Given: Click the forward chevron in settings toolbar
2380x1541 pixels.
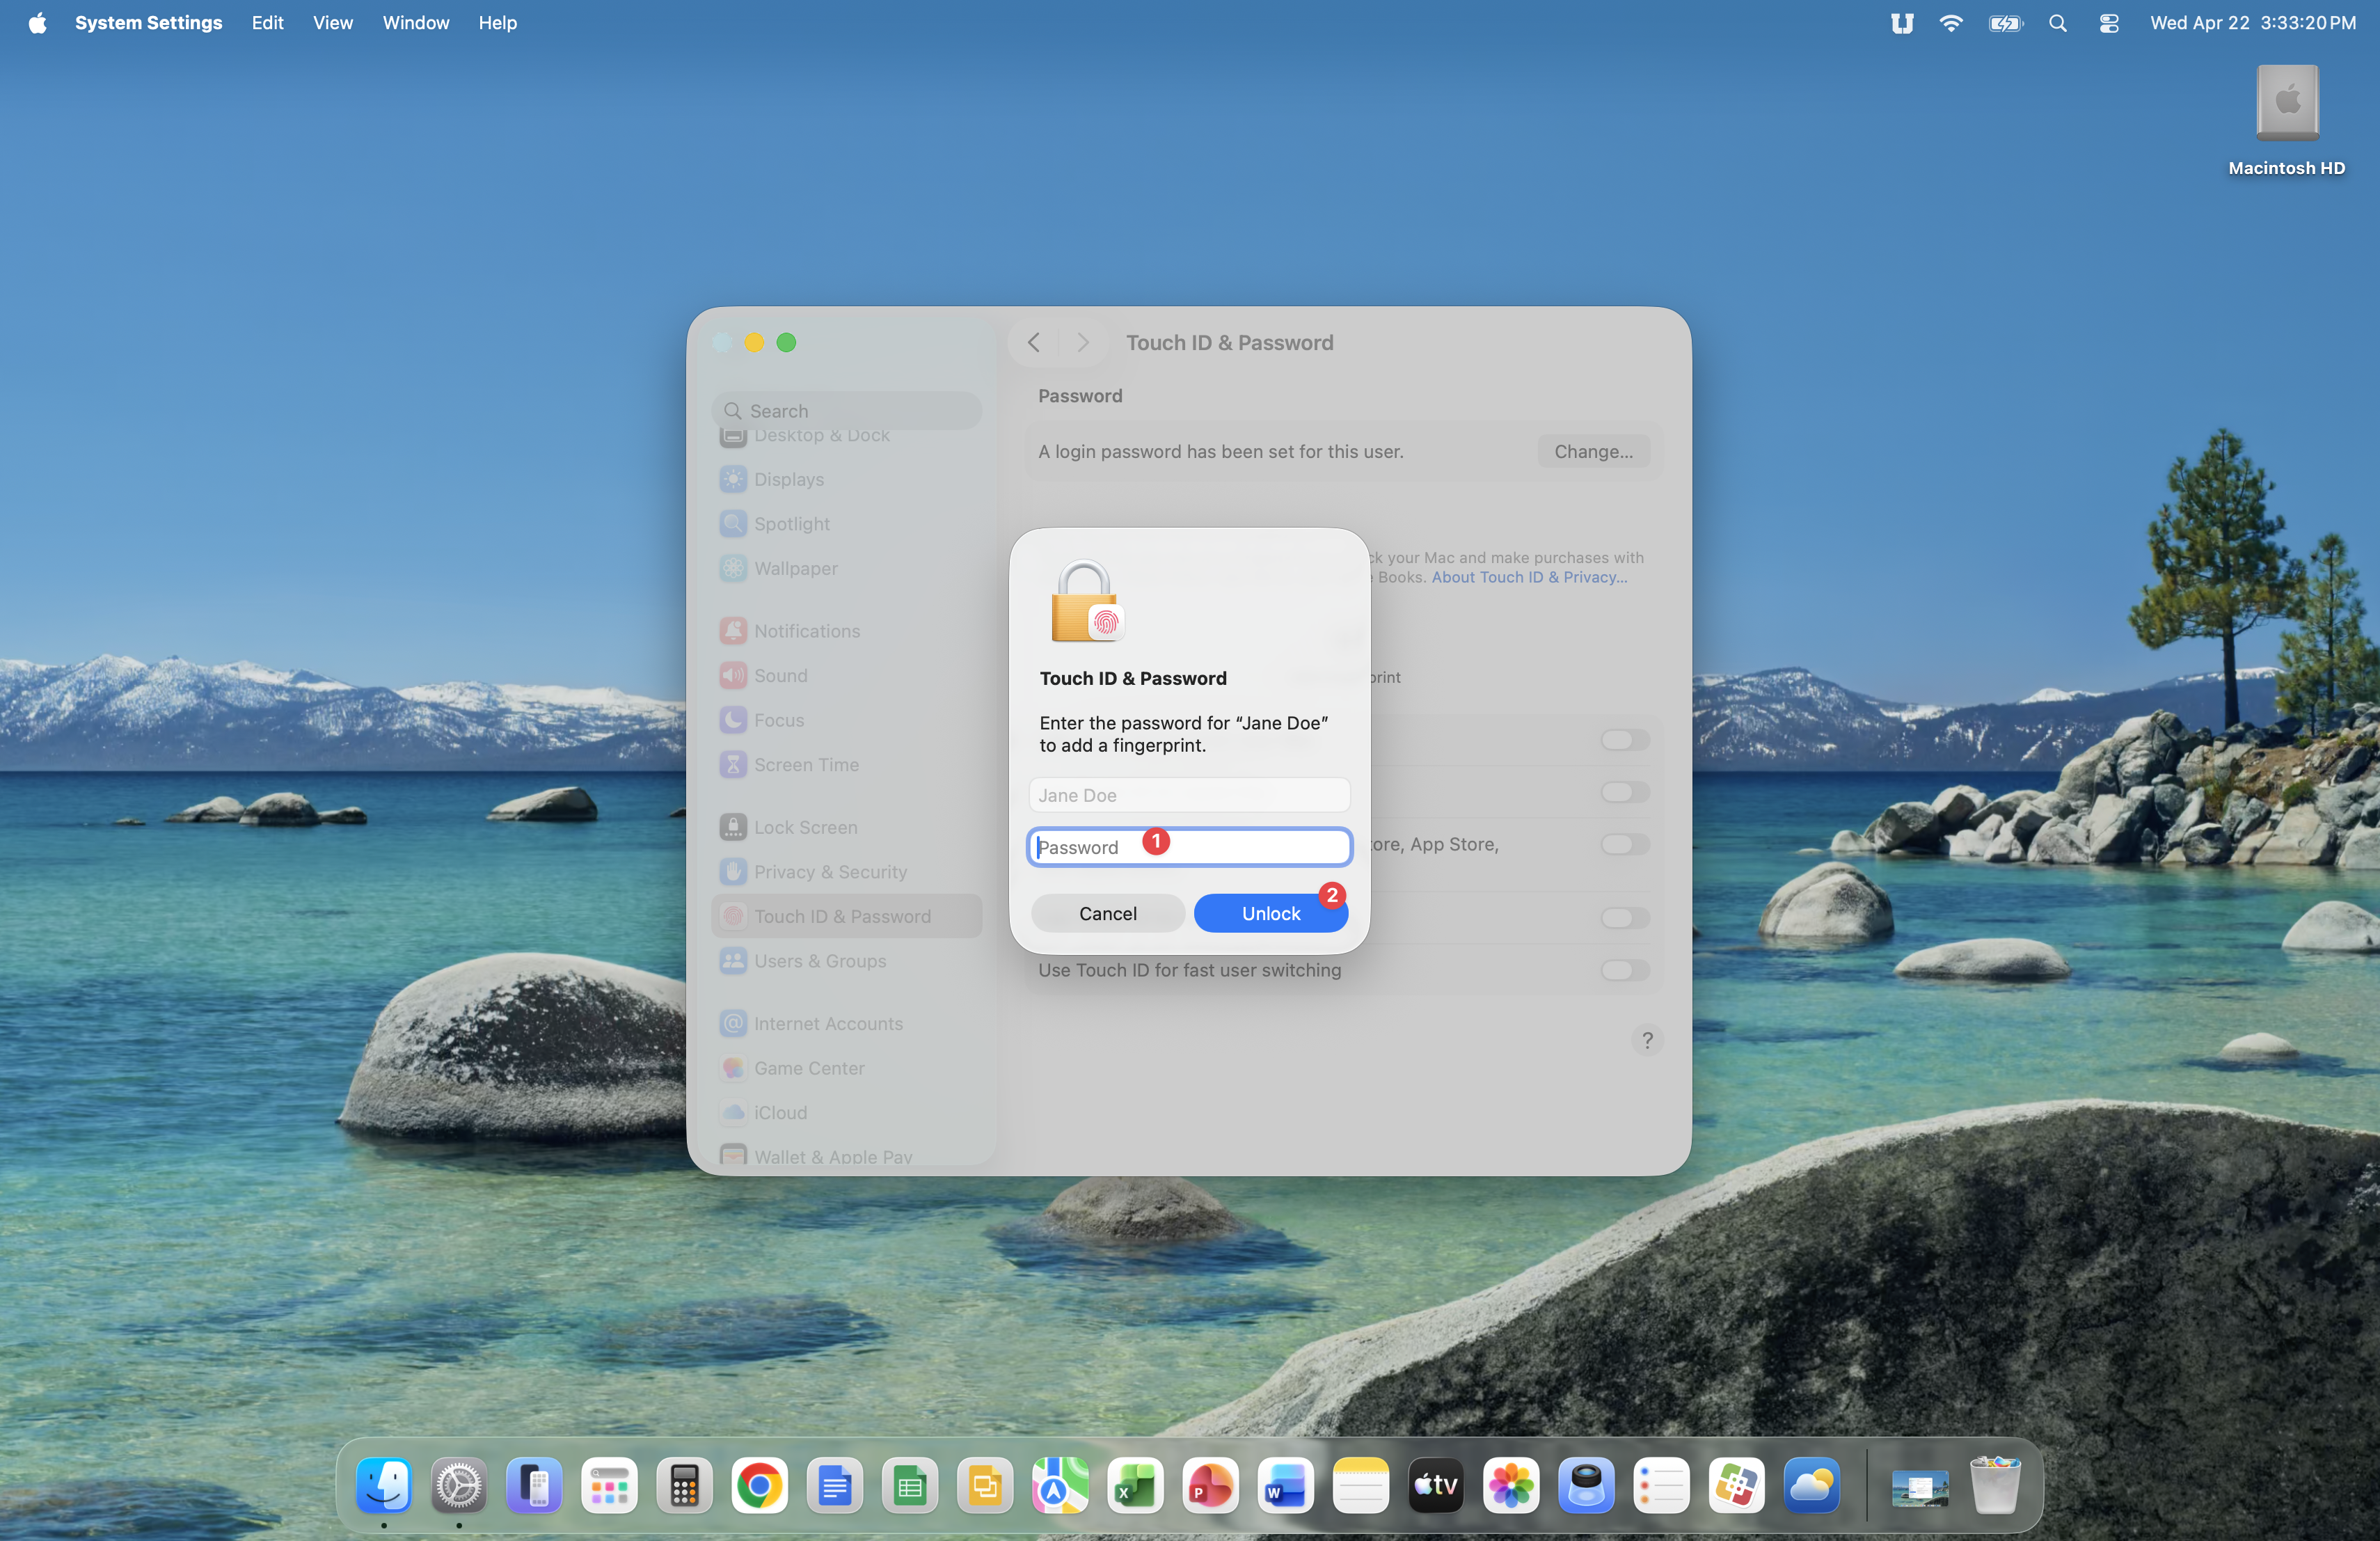Looking at the screenshot, I should click(1082, 343).
